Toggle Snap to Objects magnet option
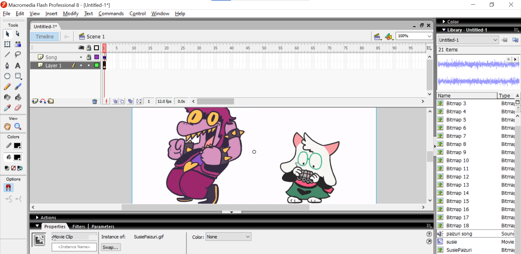The width and height of the screenshot is (521, 254). pos(8,188)
